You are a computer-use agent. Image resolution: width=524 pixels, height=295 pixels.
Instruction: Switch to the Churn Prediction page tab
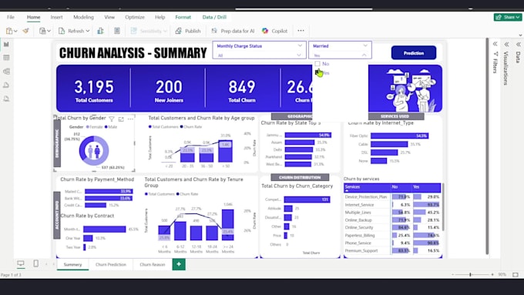(x=111, y=264)
